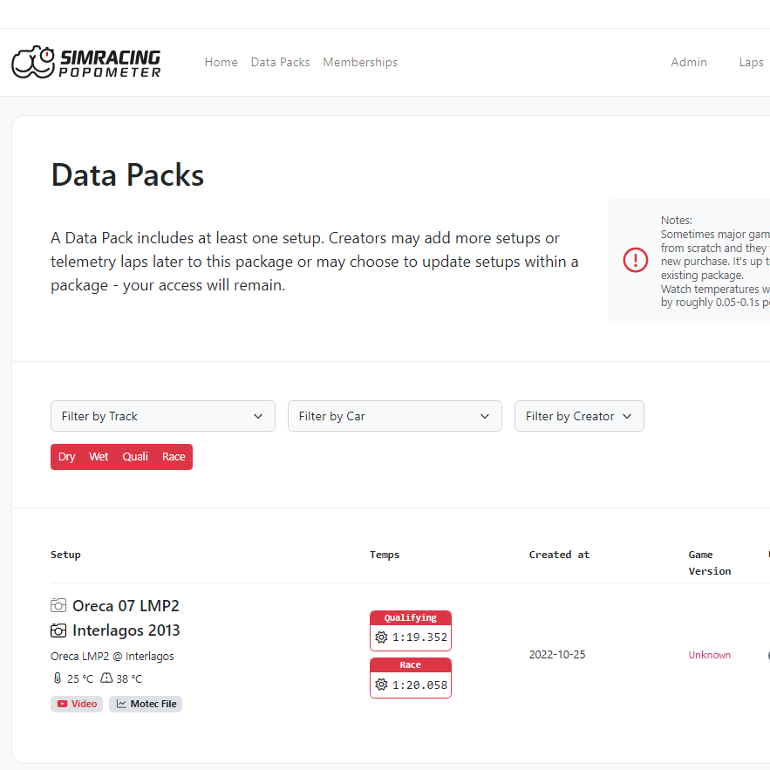Screen dimensions: 770x770
Task: Expand the Filter by Car dropdown
Action: click(394, 416)
